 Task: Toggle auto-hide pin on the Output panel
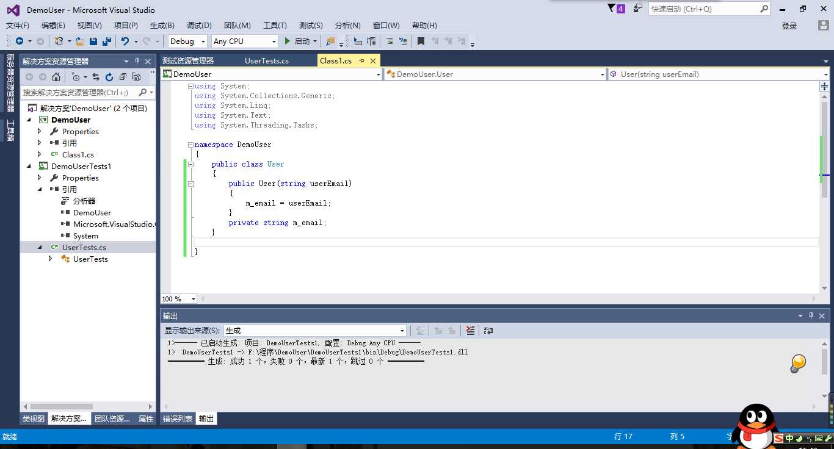(x=811, y=315)
